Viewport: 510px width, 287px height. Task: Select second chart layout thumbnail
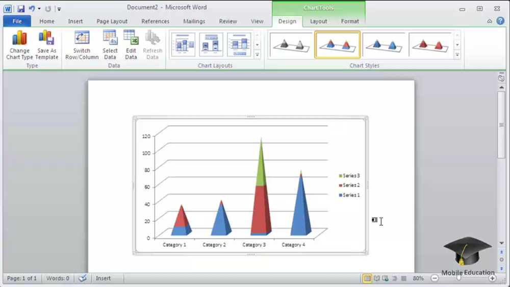[x=211, y=44]
